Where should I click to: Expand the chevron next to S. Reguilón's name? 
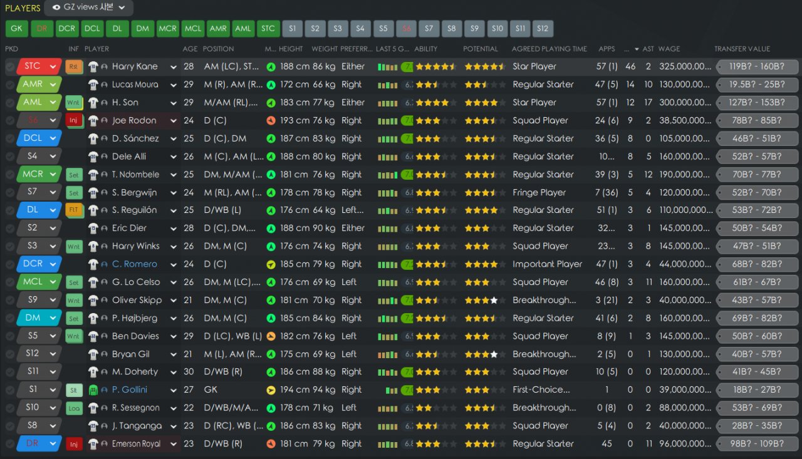(x=174, y=210)
